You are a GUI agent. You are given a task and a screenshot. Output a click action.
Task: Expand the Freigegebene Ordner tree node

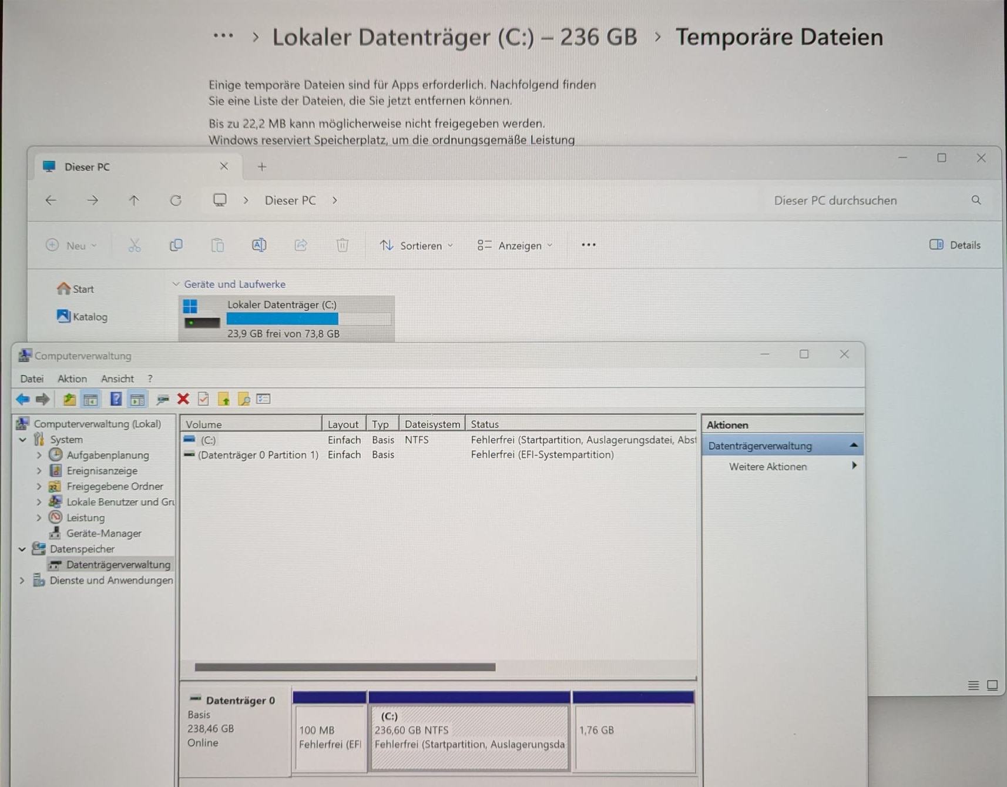pos(39,487)
